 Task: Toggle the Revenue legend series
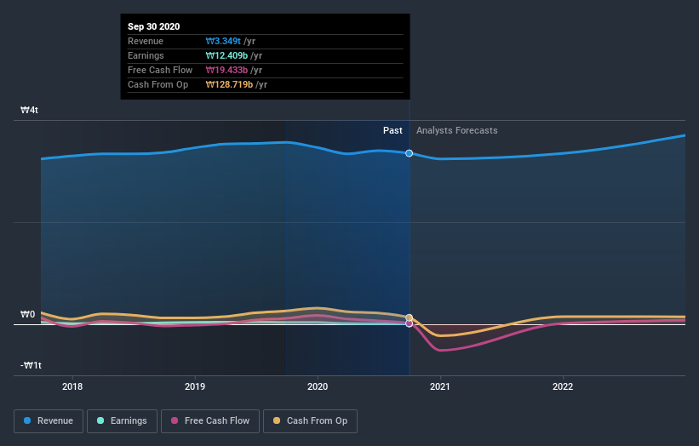(x=49, y=421)
